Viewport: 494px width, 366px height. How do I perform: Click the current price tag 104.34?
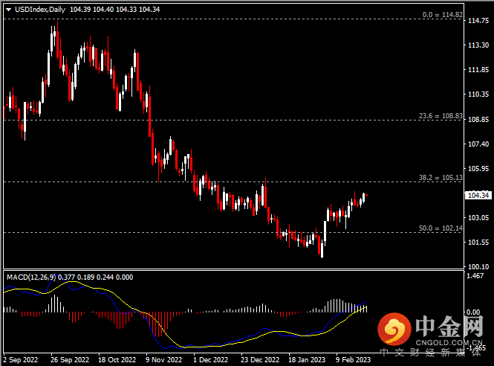tap(475, 195)
